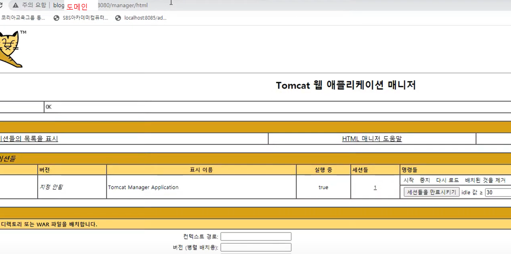Click the 컨텍스트 경로 input field
This screenshot has width=511, height=254.
[x=256, y=236]
